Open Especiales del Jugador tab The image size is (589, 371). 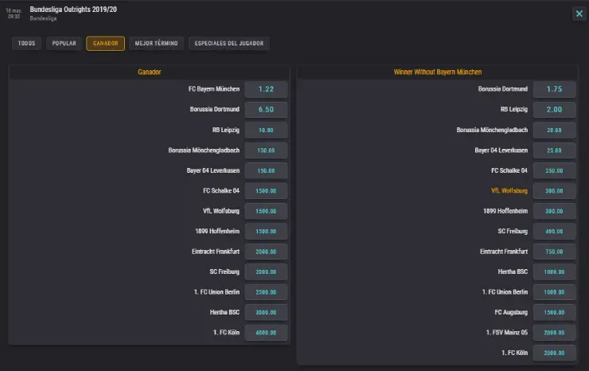(229, 43)
